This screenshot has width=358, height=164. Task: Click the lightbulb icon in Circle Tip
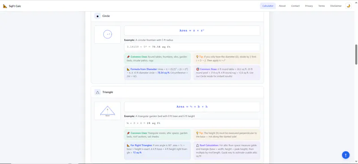[197, 57]
